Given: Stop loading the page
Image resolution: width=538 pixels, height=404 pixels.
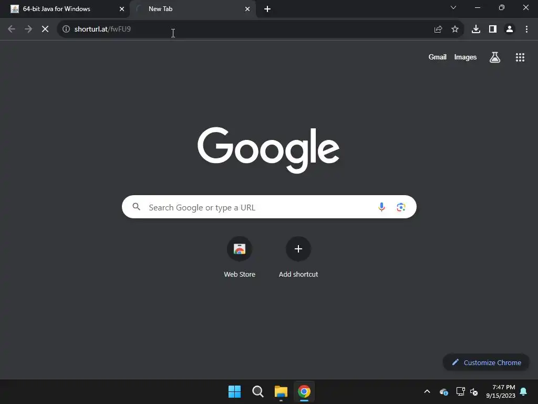Looking at the screenshot, I should coord(45,29).
